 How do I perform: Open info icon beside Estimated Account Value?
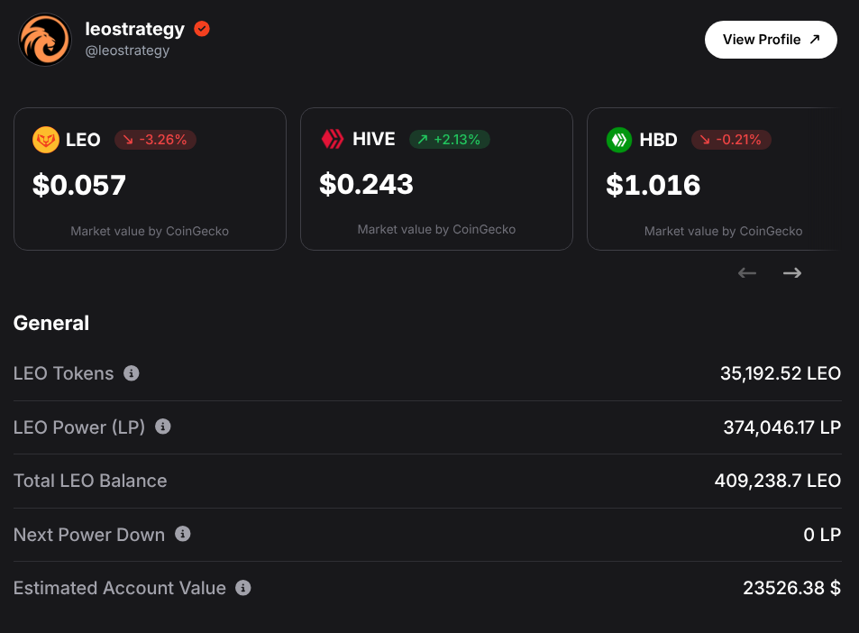point(243,588)
